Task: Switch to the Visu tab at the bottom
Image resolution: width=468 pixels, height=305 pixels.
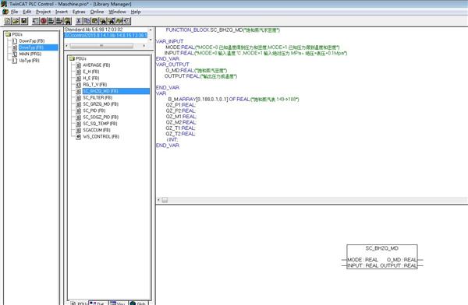Action: [x=119, y=303]
